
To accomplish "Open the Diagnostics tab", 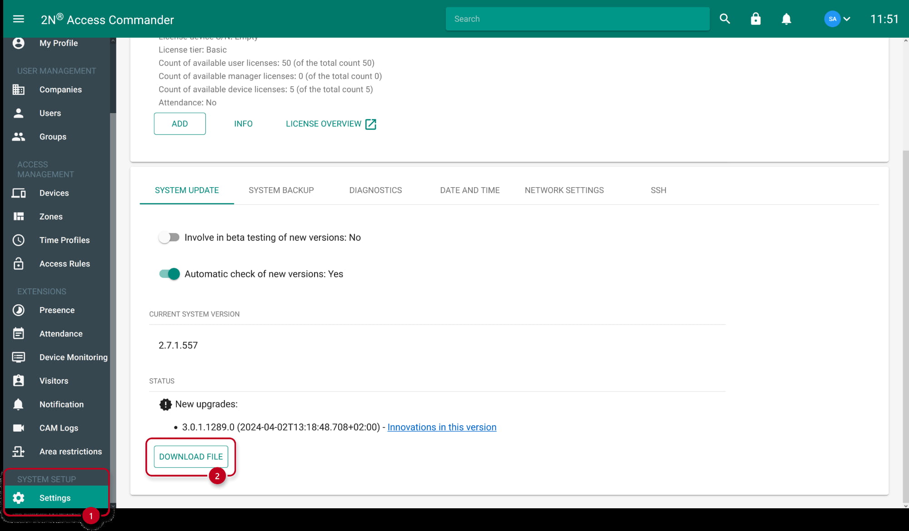I will pyautogui.click(x=375, y=190).
